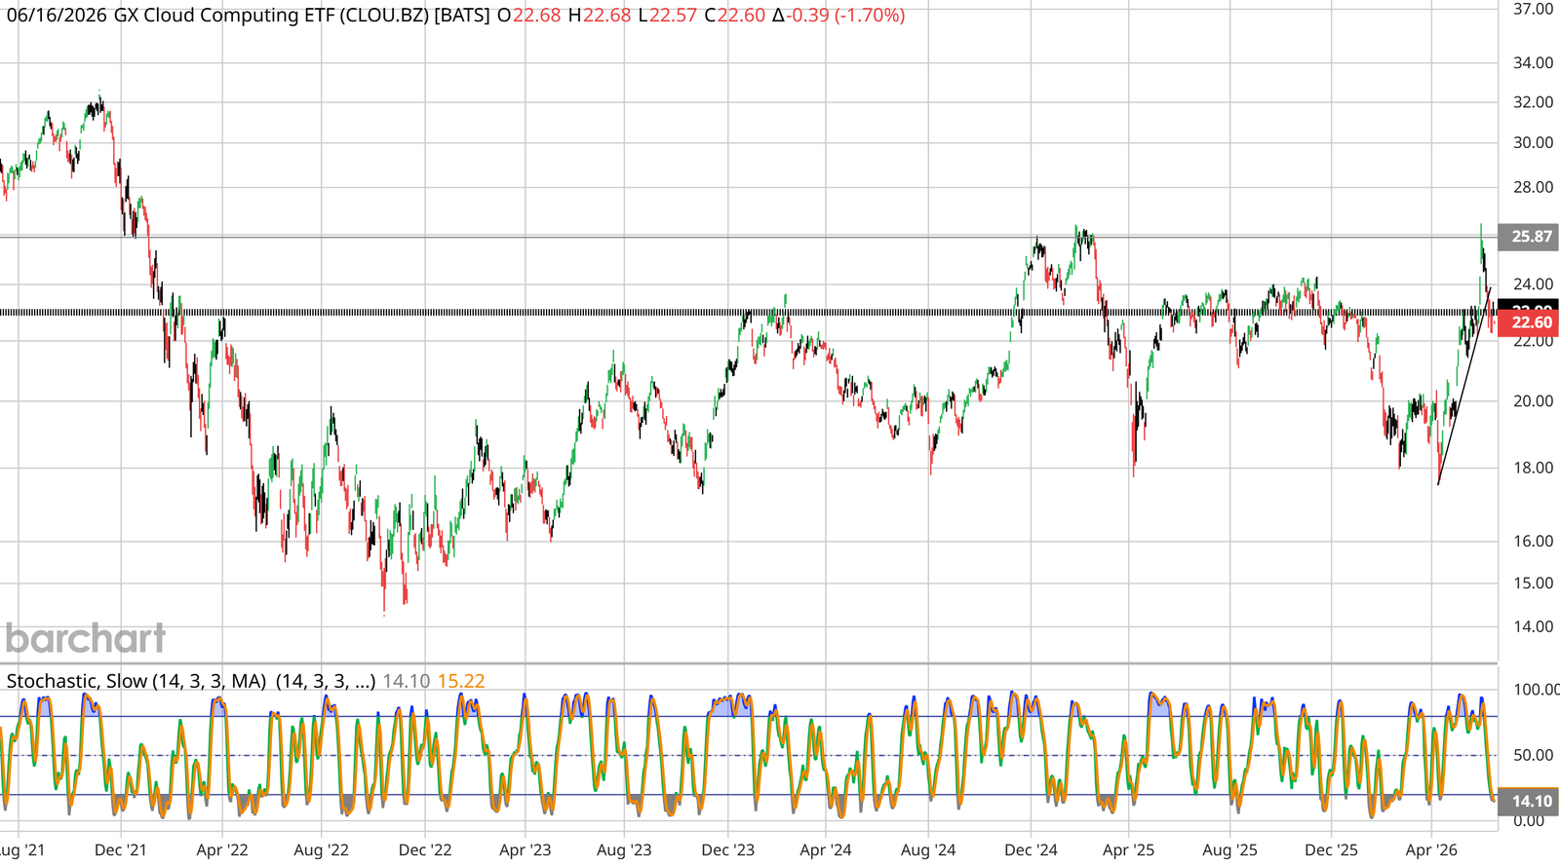Select the 32.00 price axis label
Screen dimensions: 1560x867
pos(1533,102)
